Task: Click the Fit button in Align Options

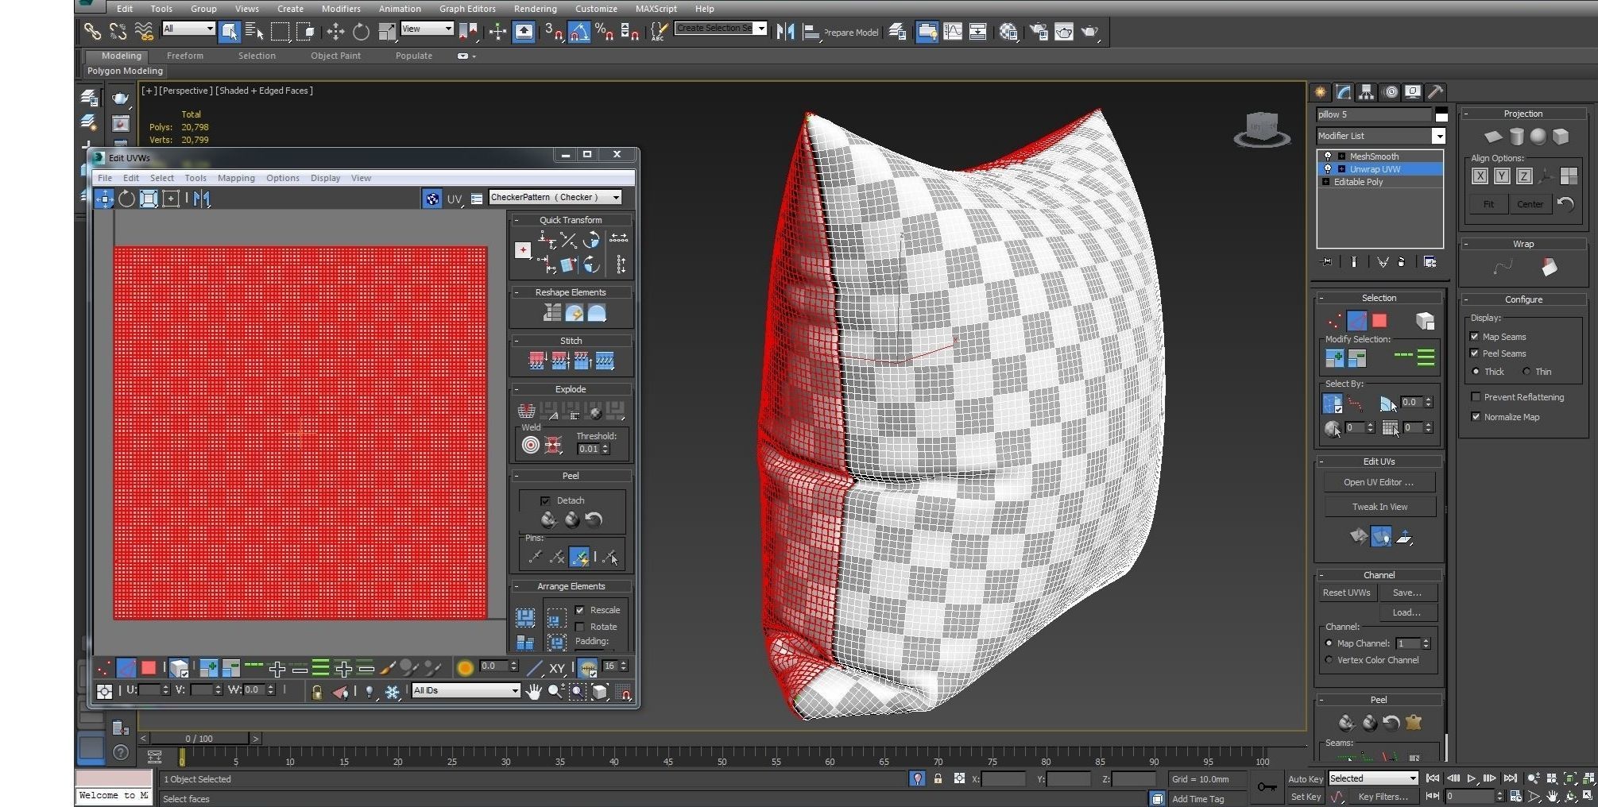Action: [x=1488, y=204]
